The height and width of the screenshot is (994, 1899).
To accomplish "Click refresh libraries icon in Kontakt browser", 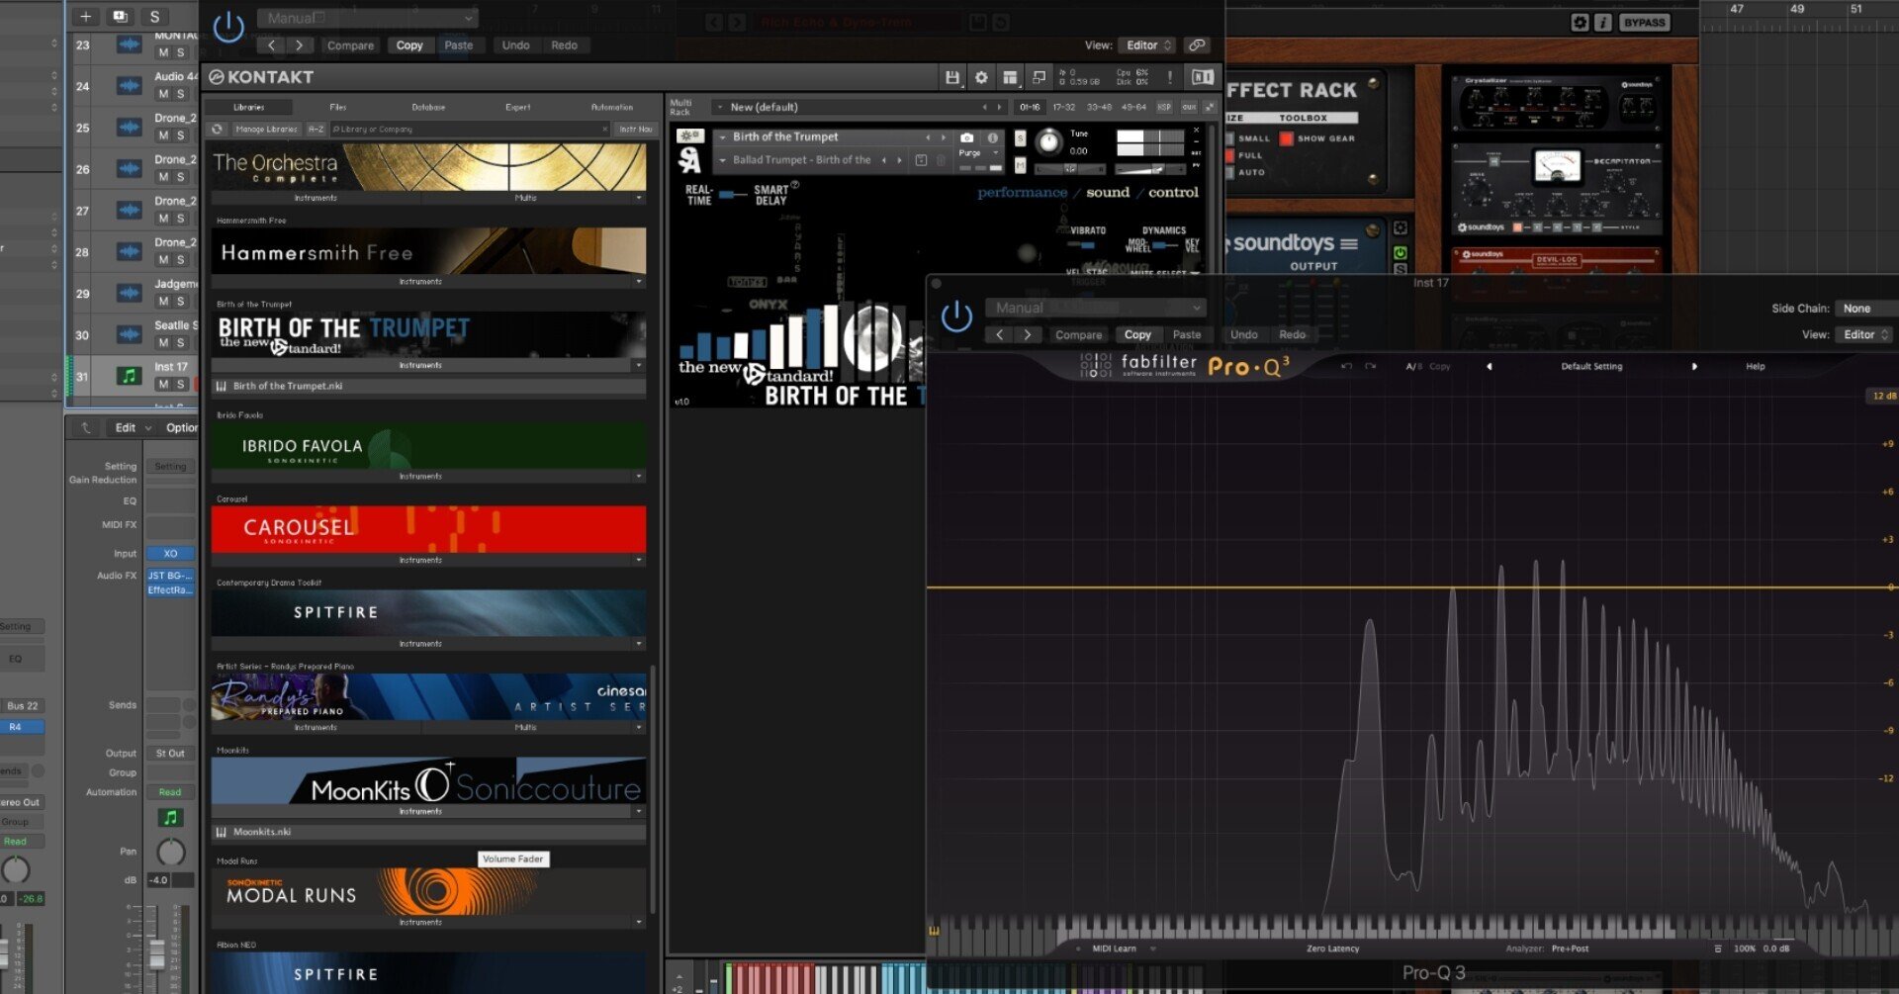I will click(218, 130).
